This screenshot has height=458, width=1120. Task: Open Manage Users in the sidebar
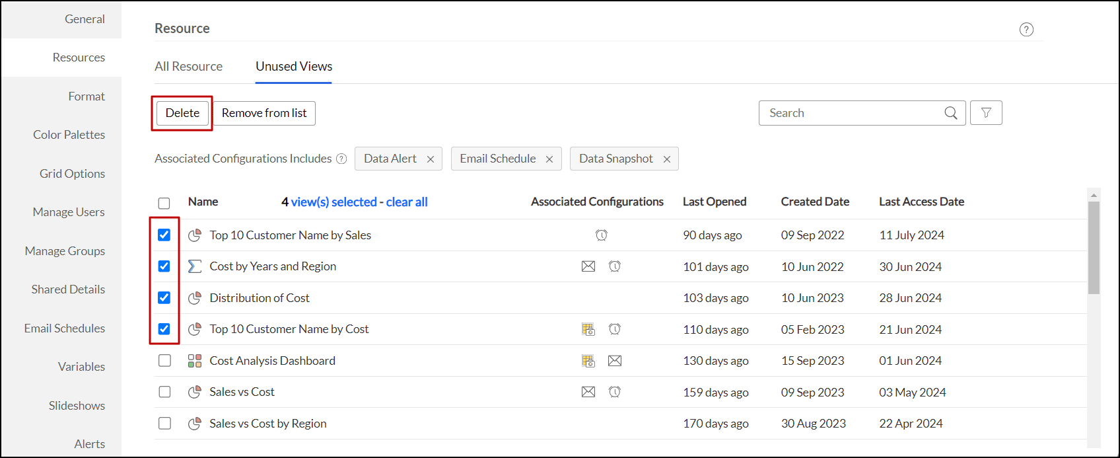(x=69, y=212)
